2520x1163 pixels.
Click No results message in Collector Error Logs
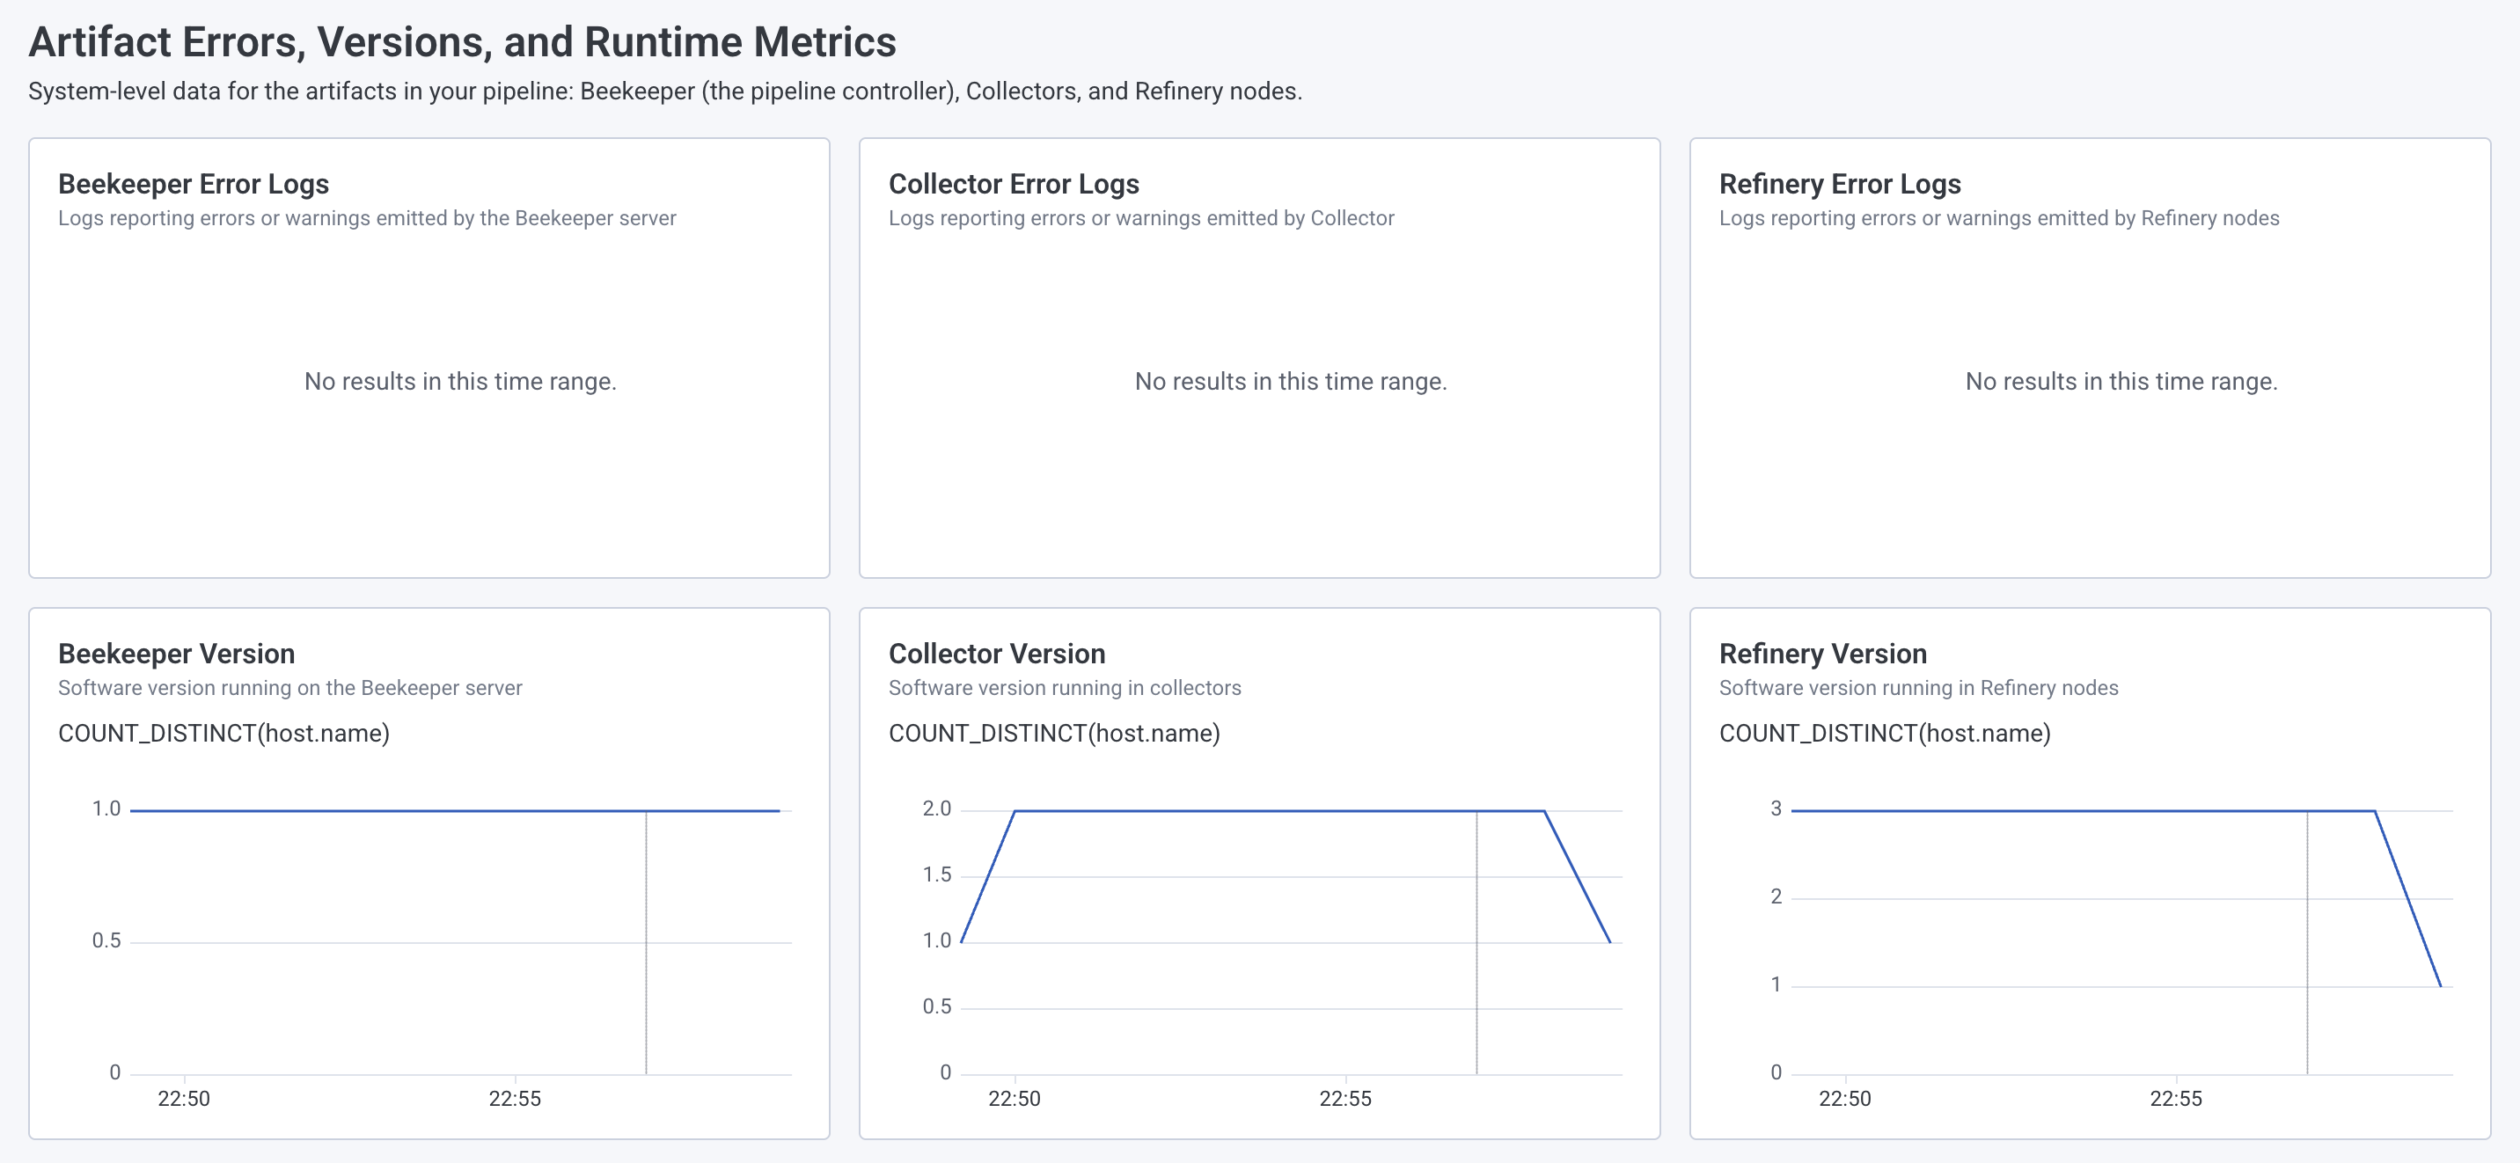coord(1293,381)
